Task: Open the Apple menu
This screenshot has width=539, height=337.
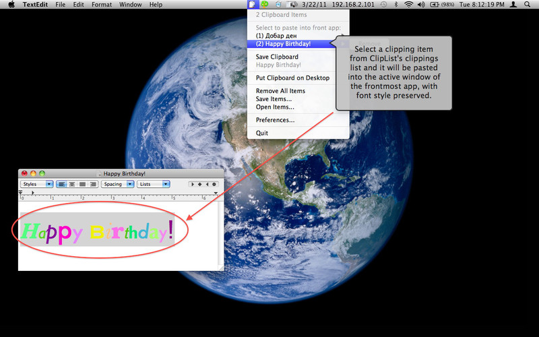Action: point(11,5)
